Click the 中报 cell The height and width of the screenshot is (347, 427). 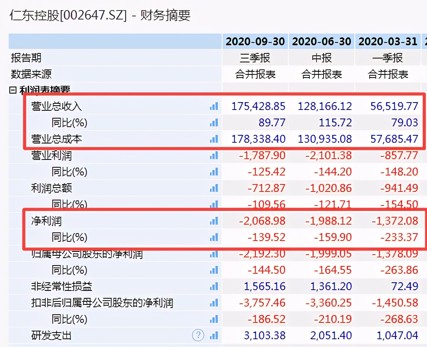click(322, 58)
